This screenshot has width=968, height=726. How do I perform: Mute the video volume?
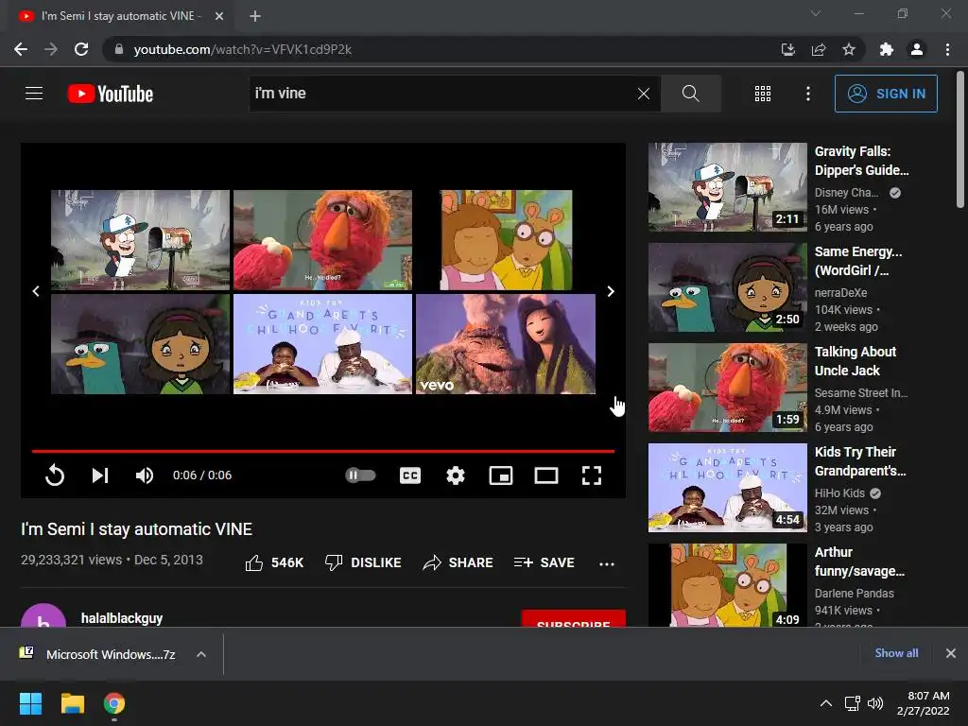[145, 475]
